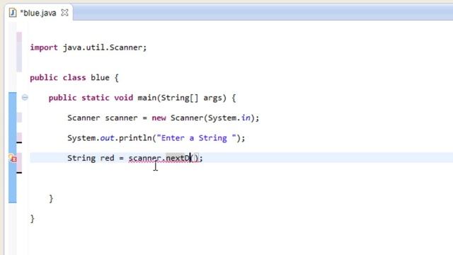Click the Java file icon on blue.java tab
Screen dimensions: 453x255
(13, 13)
